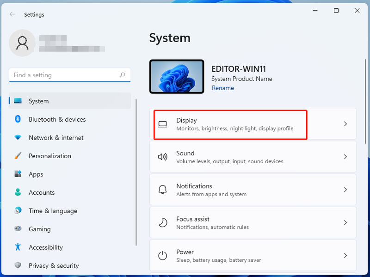The height and width of the screenshot is (277, 370).
Task: Click the Gaming controller icon
Action: pos(18,228)
